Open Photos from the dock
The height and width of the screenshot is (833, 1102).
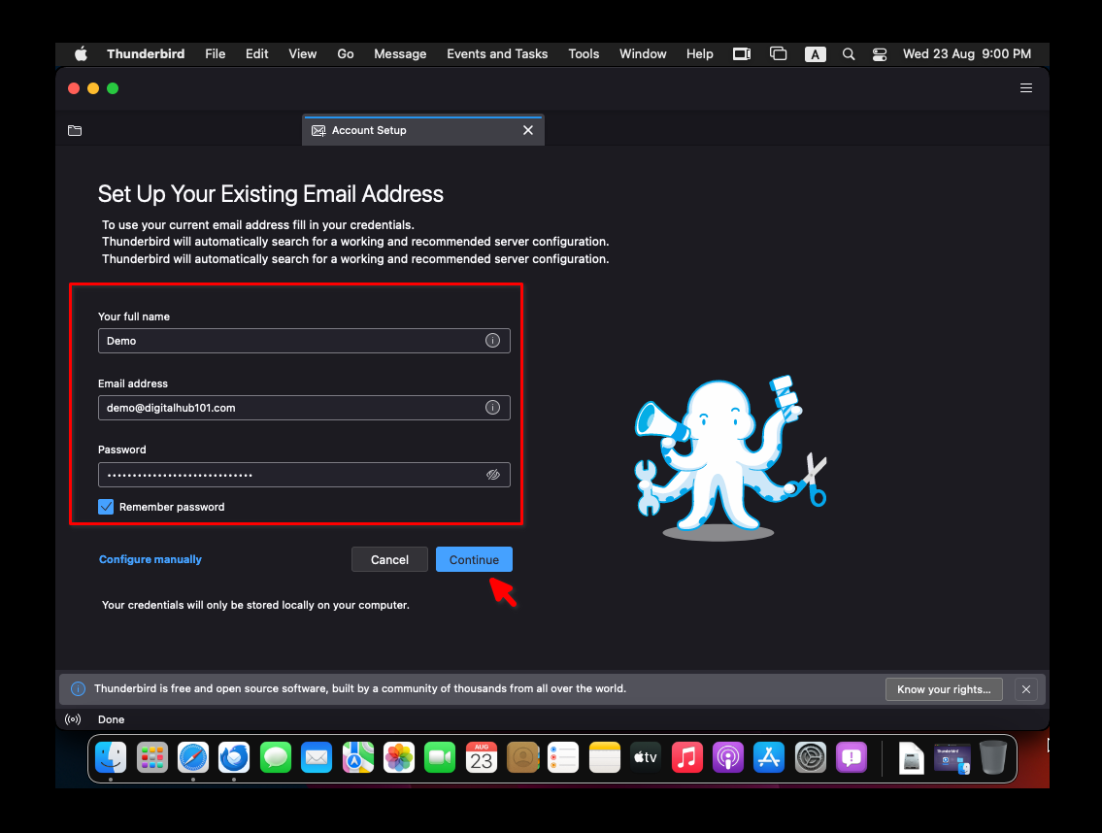pyautogui.click(x=398, y=758)
